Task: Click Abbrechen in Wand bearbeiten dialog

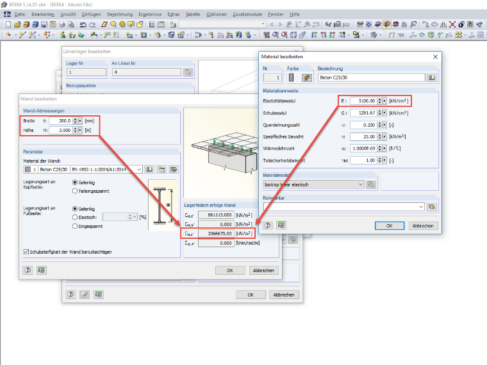Action: 263,270
